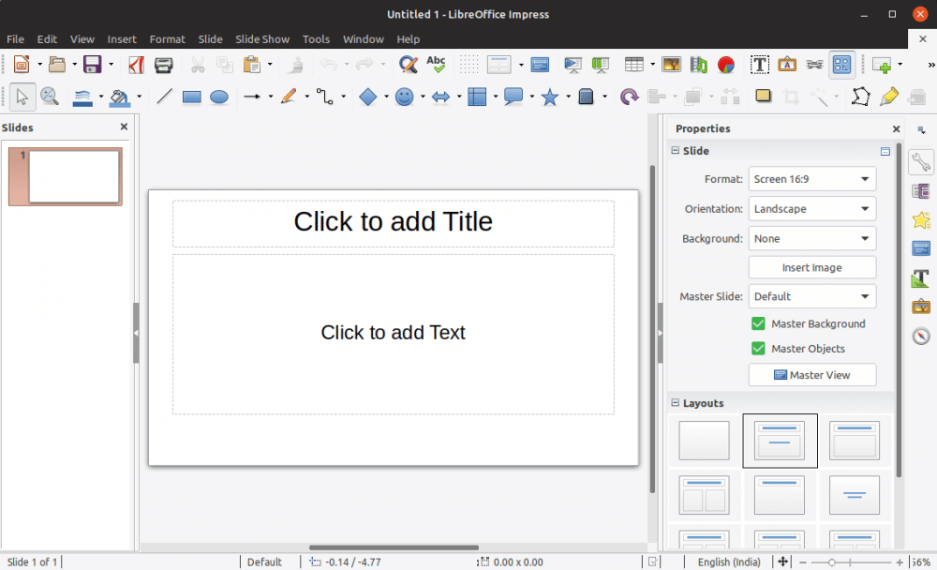Viewport: 937px width, 570px height.
Task: Click the Insert Image button
Action: coord(811,267)
